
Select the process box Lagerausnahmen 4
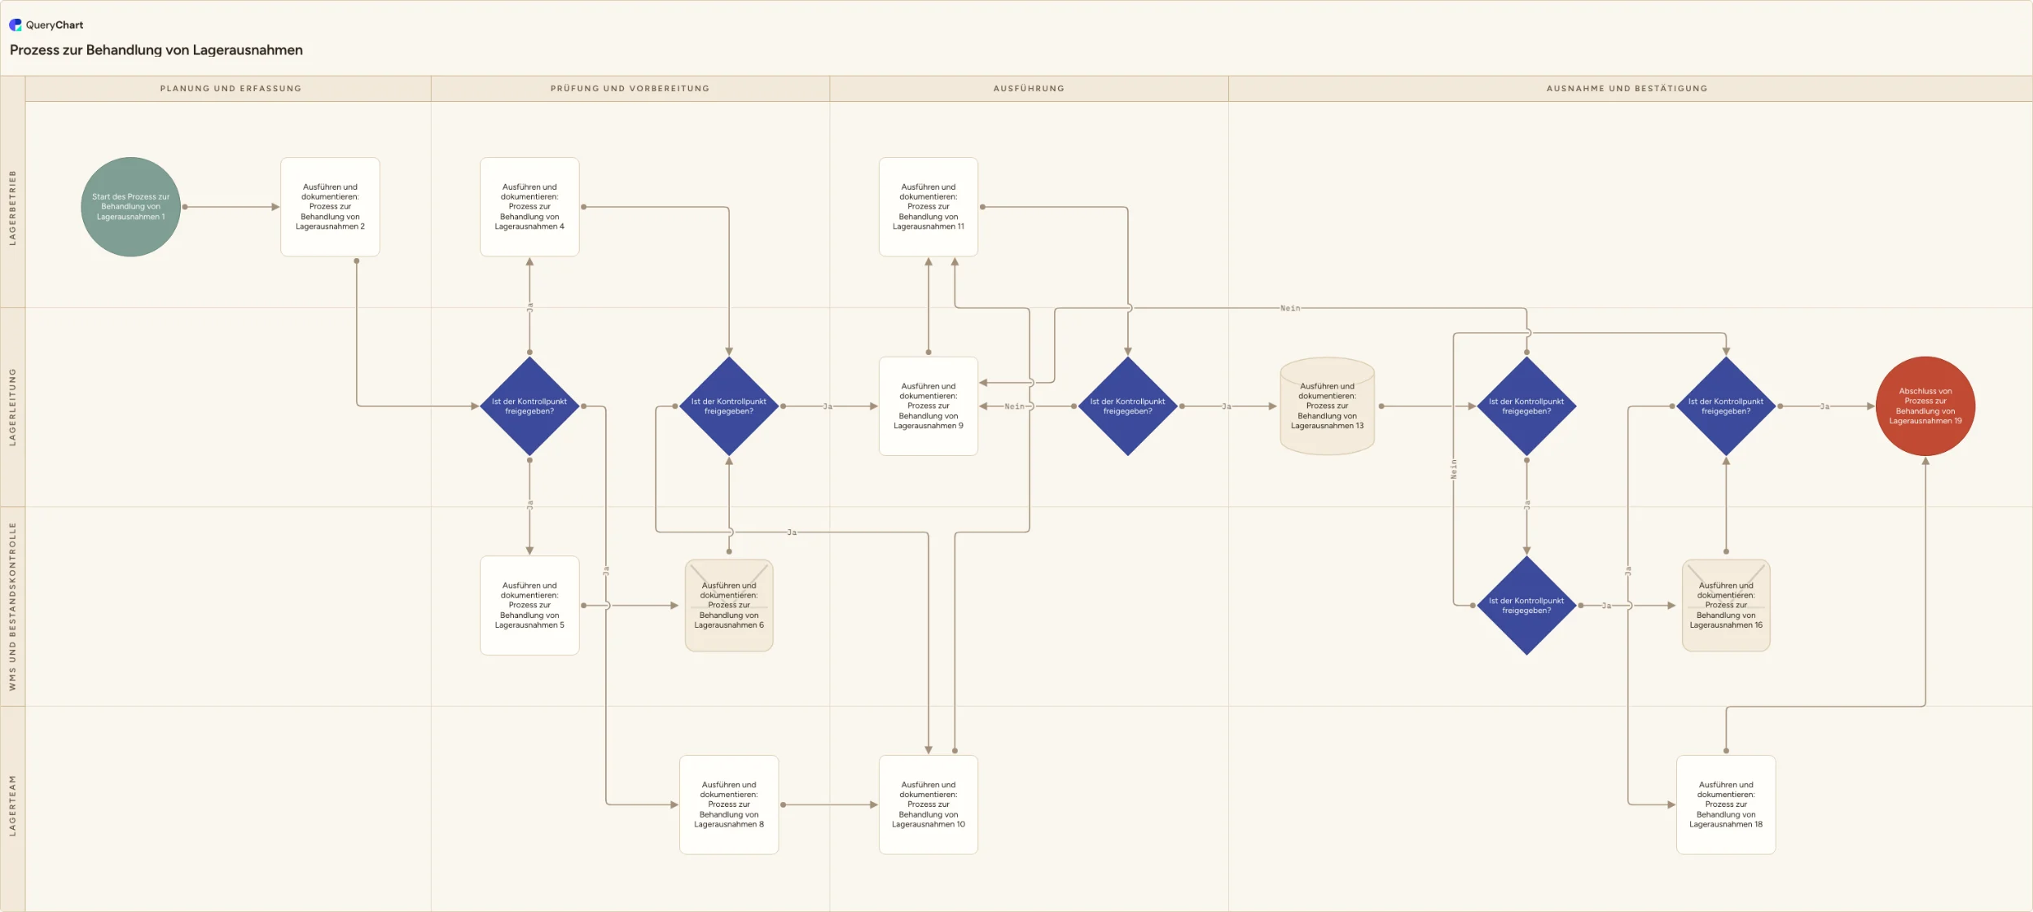[x=529, y=207]
